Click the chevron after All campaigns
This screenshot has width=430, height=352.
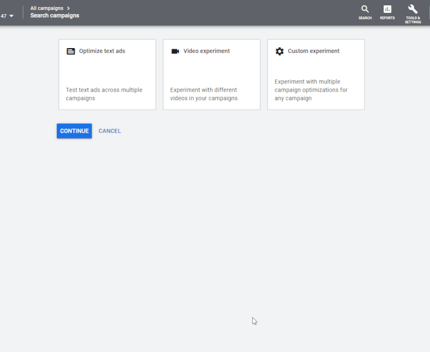pos(69,8)
